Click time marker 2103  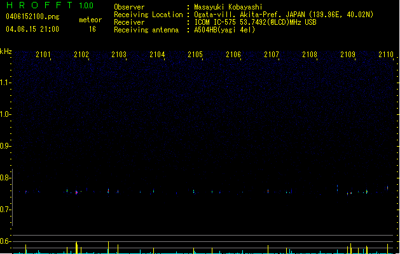(x=119, y=55)
